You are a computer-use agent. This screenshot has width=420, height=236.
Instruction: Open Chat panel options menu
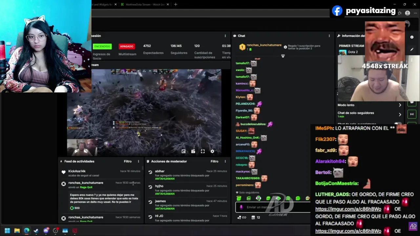click(329, 36)
